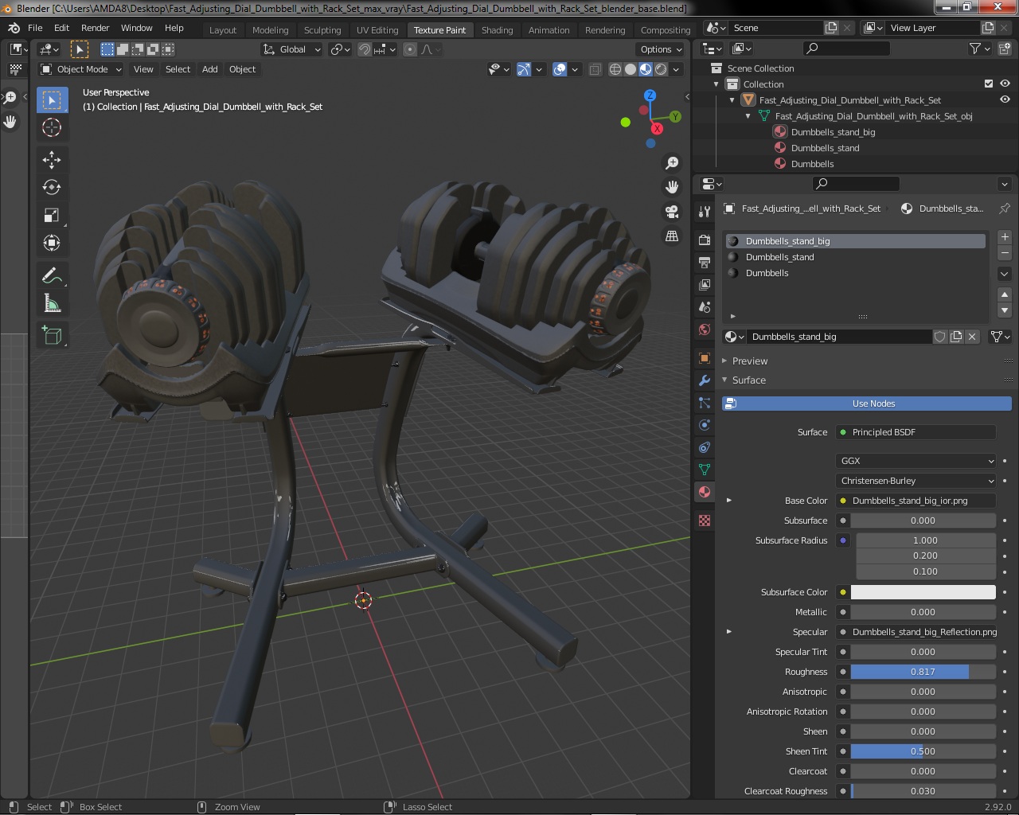Toggle camera view icon
This screenshot has height=815, width=1019.
[x=672, y=212]
